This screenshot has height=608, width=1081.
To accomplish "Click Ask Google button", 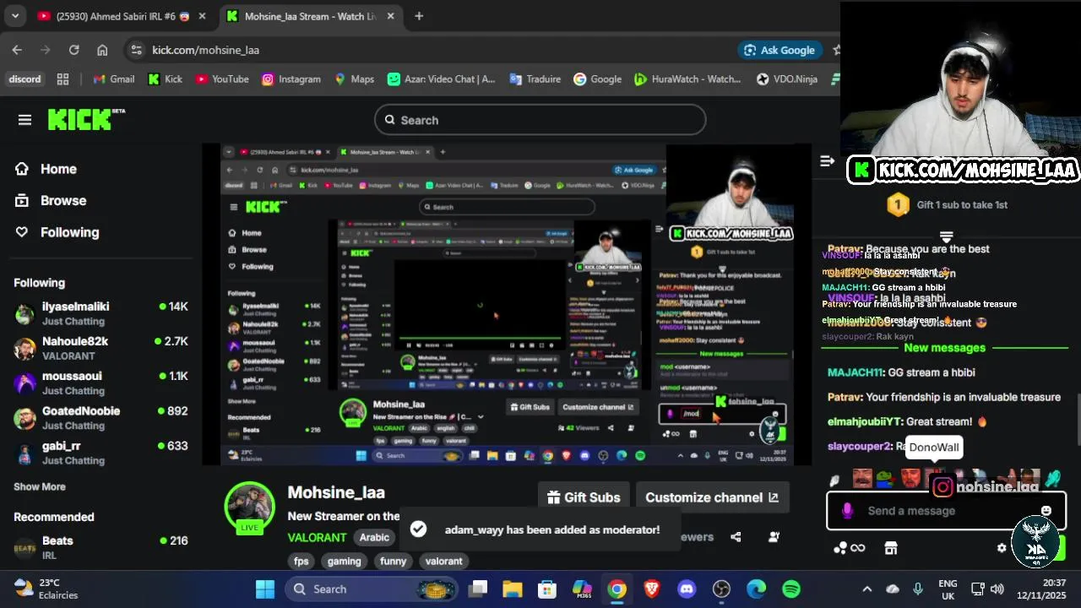I will click(x=780, y=50).
